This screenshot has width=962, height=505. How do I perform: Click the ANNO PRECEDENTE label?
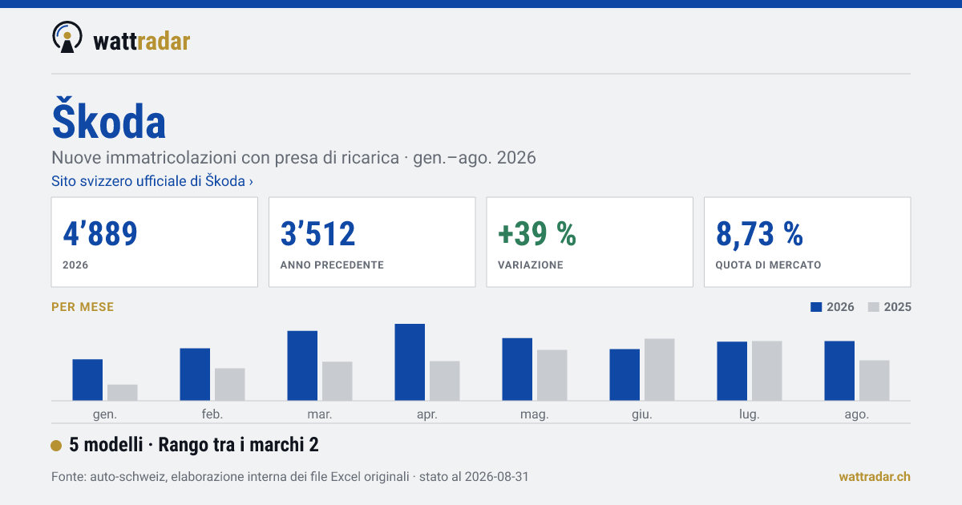[x=332, y=265]
